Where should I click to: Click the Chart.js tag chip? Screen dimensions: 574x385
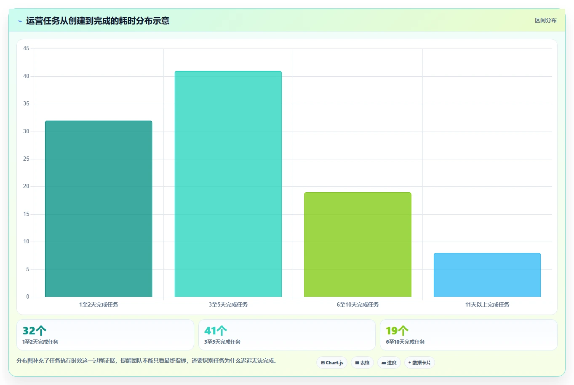(x=332, y=363)
